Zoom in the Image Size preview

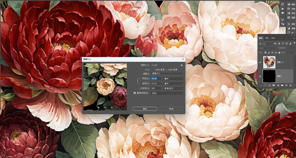pos(112,108)
